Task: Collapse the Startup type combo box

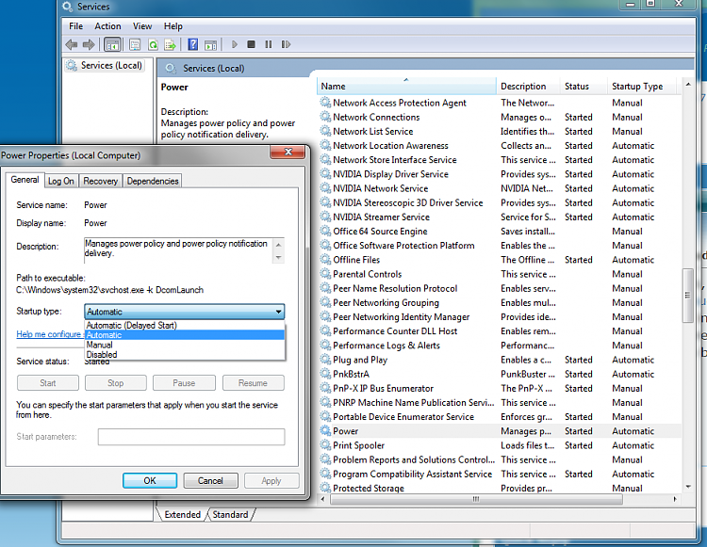Action: coord(278,311)
